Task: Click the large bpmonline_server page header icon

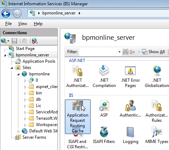Action: coord(70,38)
